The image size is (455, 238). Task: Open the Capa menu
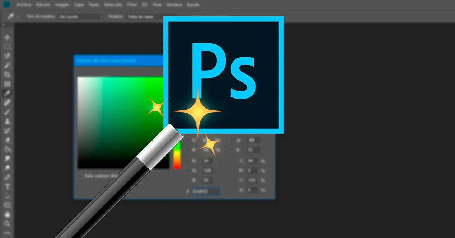[79, 5]
